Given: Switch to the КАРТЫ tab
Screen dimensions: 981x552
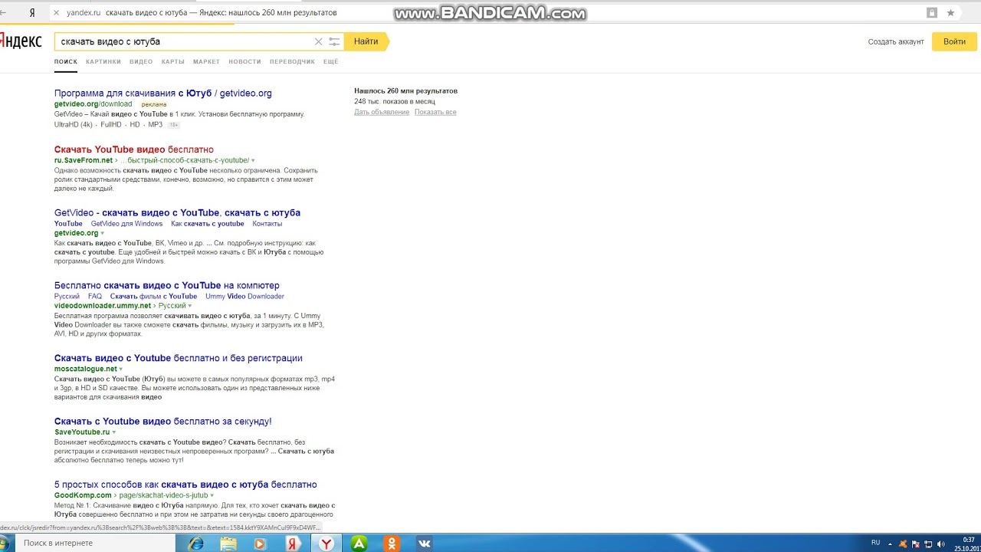Looking at the screenshot, I should [x=173, y=61].
